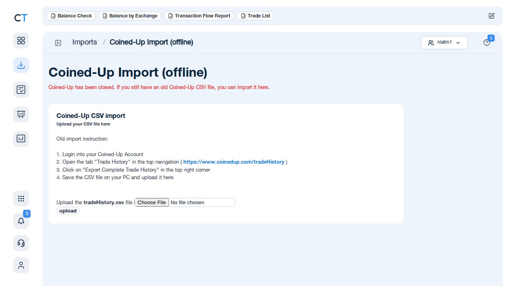
Task: Open the apps dots grid icon
Action: point(21,199)
